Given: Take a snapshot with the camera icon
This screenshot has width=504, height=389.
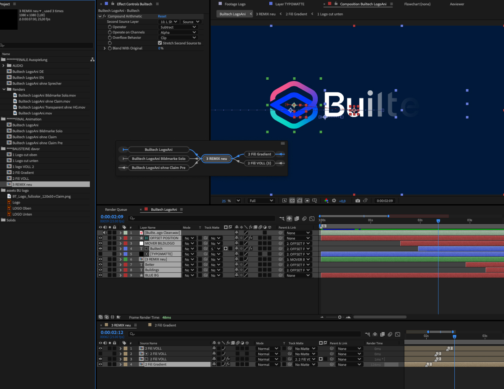Looking at the screenshot, I should point(358,200).
